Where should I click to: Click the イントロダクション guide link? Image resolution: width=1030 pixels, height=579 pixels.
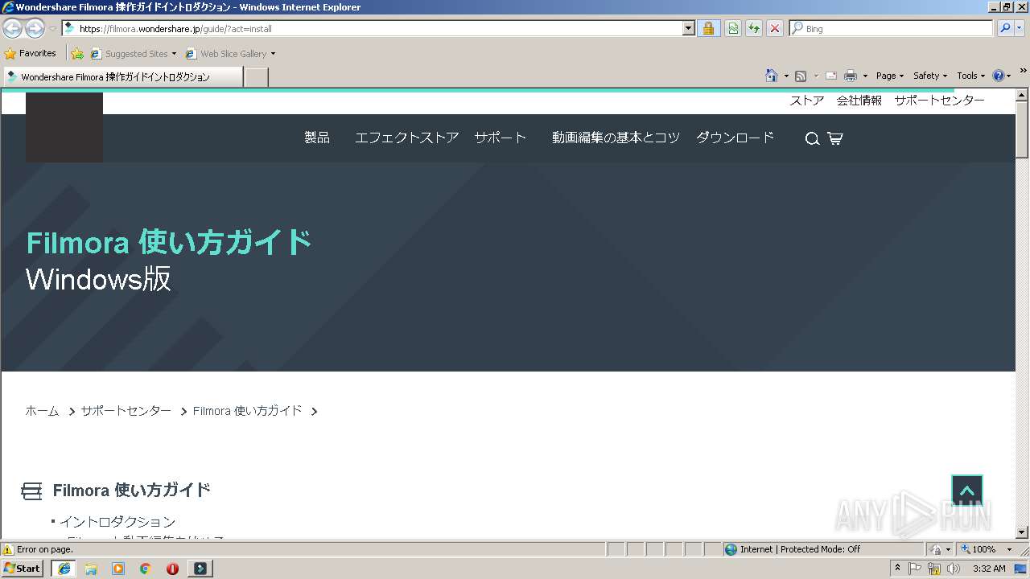[117, 522]
